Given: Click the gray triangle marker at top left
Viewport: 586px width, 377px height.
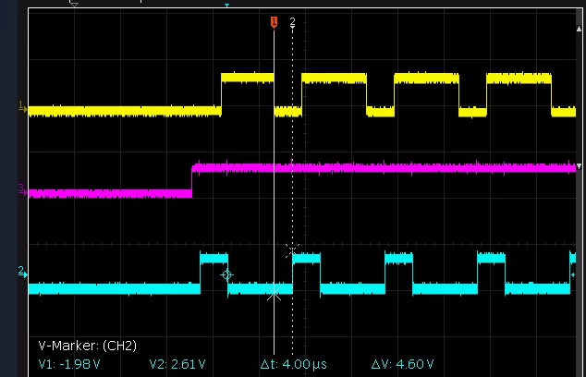Looking at the screenshot, I should pyautogui.click(x=74, y=5).
